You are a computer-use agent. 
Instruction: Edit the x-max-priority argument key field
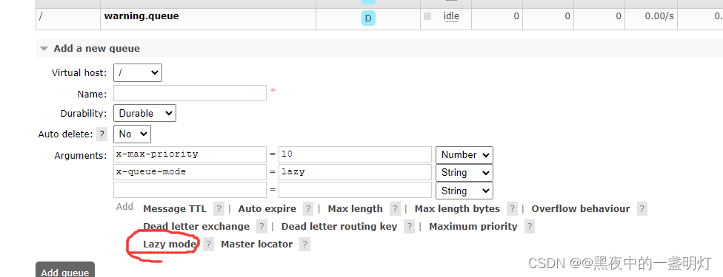click(190, 154)
